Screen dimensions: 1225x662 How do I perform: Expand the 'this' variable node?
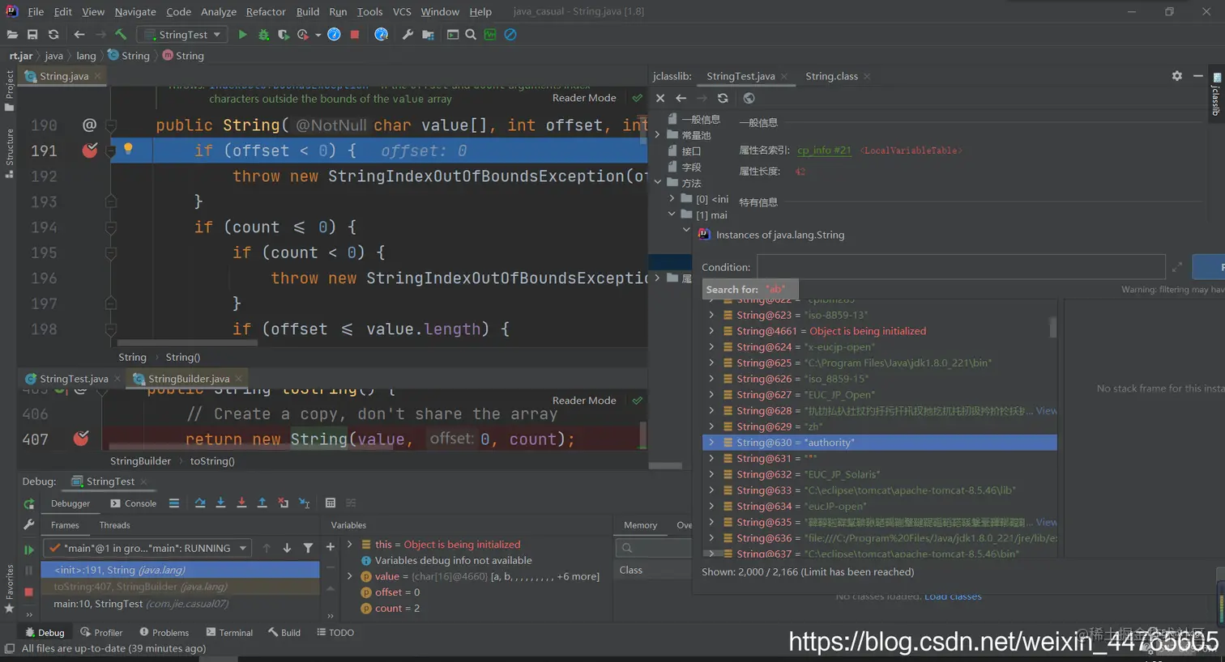(x=350, y=545)
